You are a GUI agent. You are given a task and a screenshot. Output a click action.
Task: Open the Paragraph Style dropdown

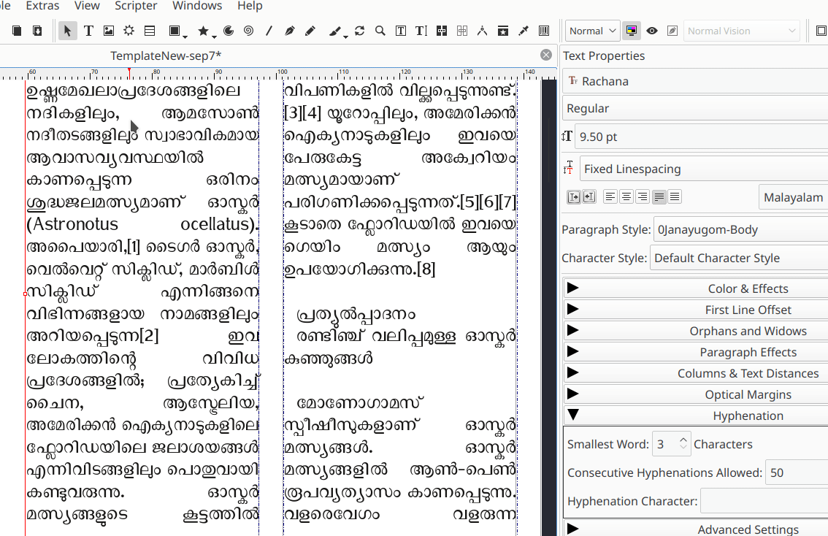(740, 229)
